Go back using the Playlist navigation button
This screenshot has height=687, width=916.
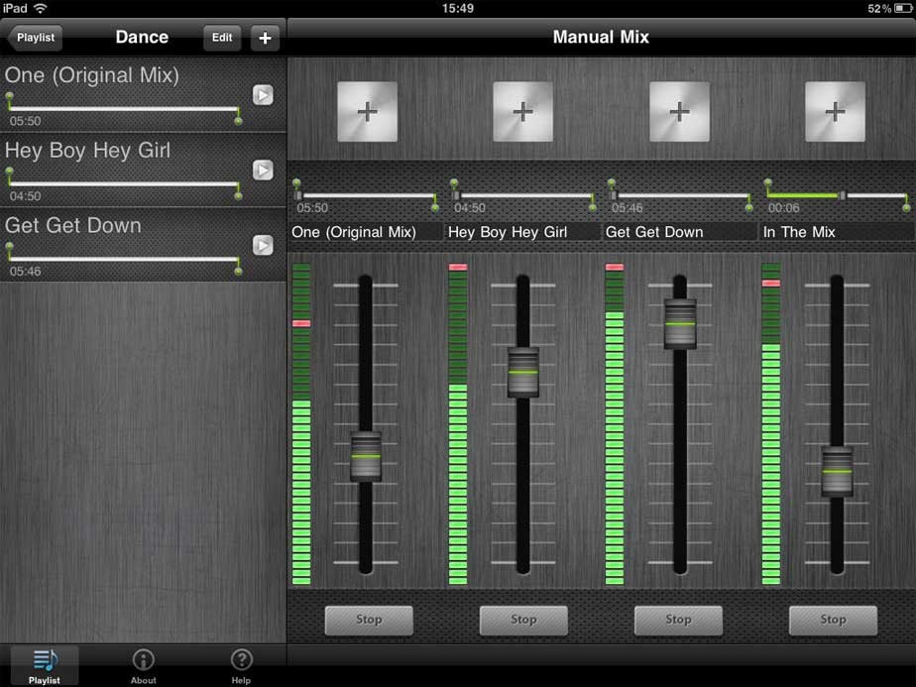point(35,38)
